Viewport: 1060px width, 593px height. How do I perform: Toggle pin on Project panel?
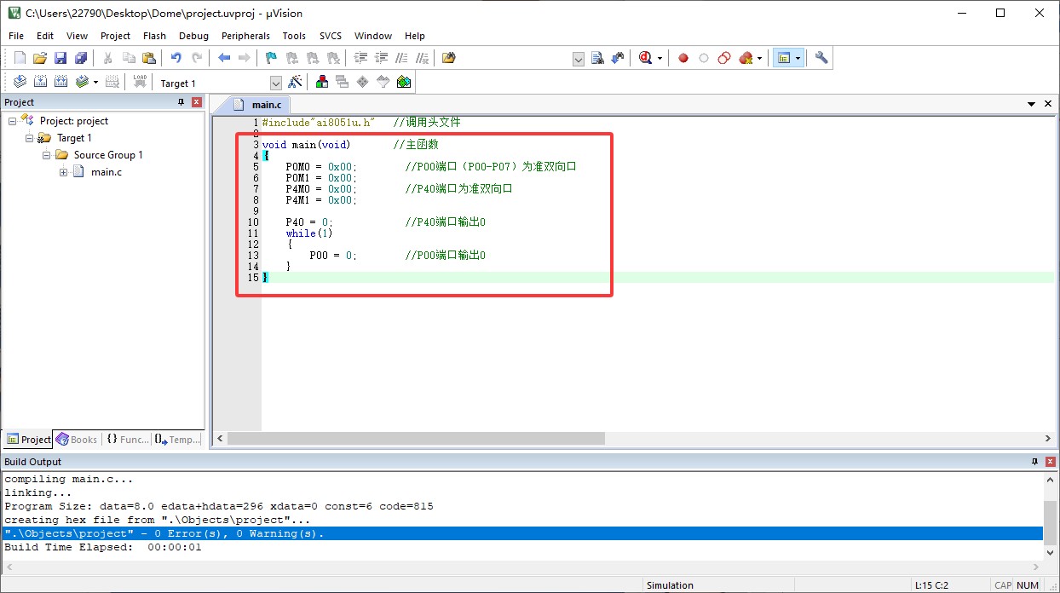point(181,102)
